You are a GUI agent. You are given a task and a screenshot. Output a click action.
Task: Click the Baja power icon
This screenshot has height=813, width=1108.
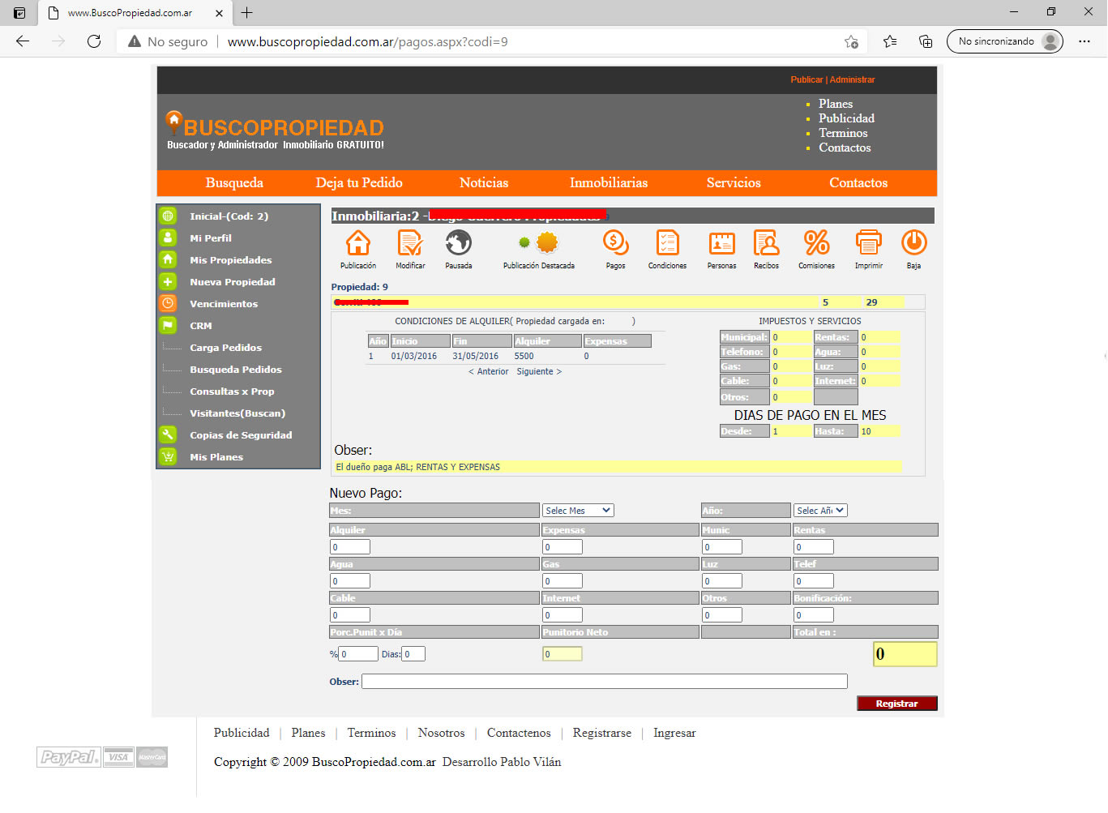(914, 243)
